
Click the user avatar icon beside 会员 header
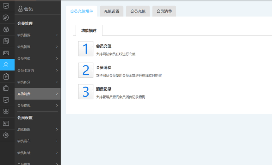click(x=20, y=9)
